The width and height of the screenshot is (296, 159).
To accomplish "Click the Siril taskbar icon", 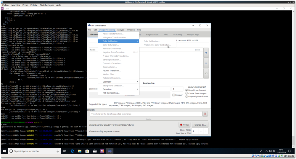I will 110,151.
